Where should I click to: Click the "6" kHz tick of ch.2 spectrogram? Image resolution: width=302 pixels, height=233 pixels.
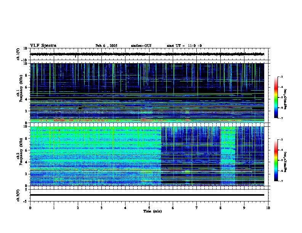(27, 150)
